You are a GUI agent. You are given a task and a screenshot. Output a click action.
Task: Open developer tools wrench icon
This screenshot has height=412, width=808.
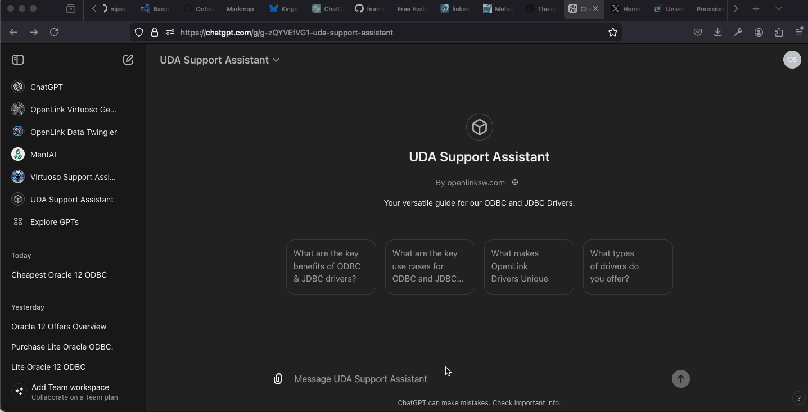point(738,32)
